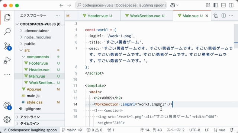Click the main* branch in status bar

click(x=70, y=130)
